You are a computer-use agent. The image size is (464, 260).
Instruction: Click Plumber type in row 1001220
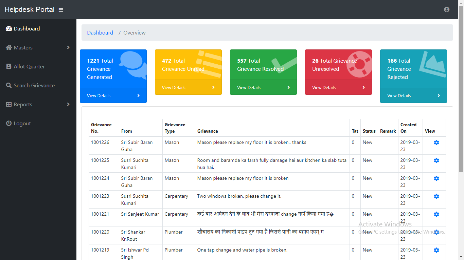174,232
